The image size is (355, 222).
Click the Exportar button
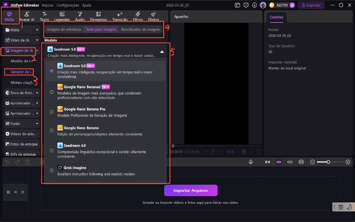pos(311,5)
